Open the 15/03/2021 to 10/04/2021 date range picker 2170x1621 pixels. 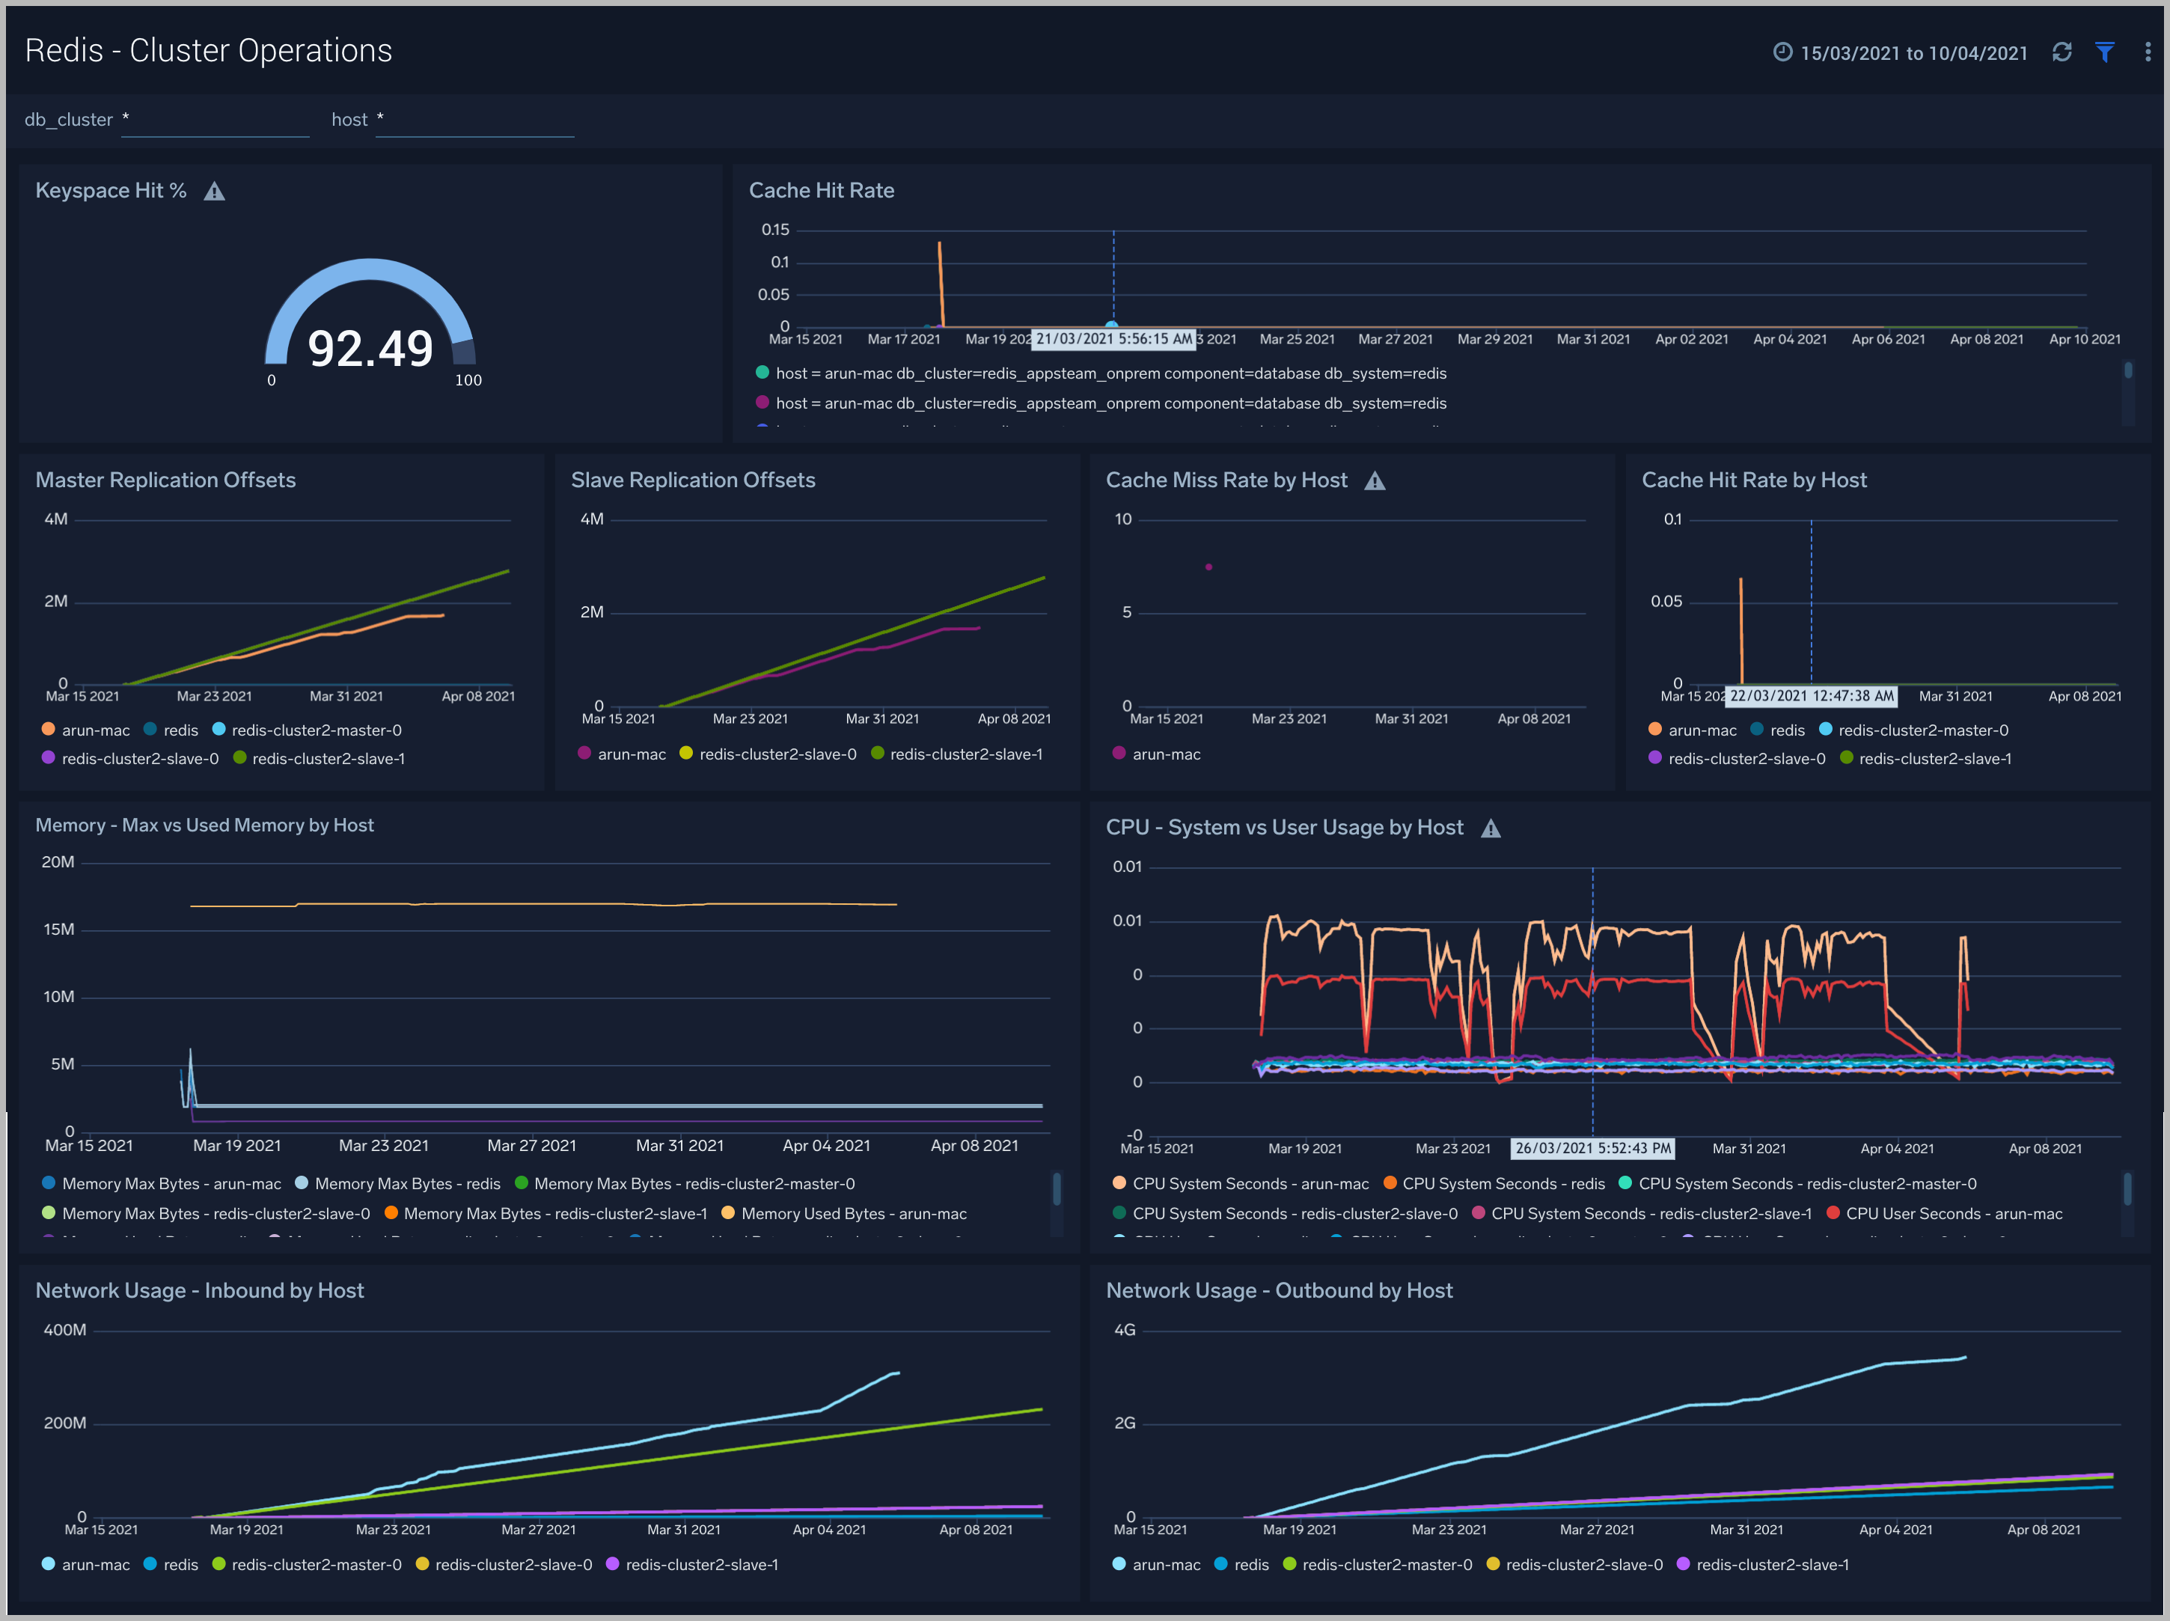1913,52
